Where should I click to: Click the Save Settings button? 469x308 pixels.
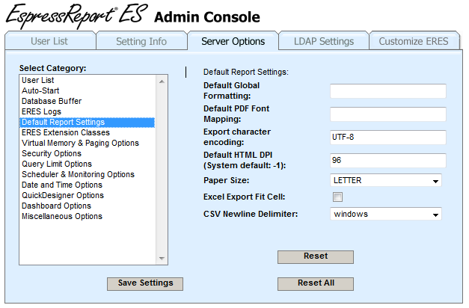pos(145,284)
